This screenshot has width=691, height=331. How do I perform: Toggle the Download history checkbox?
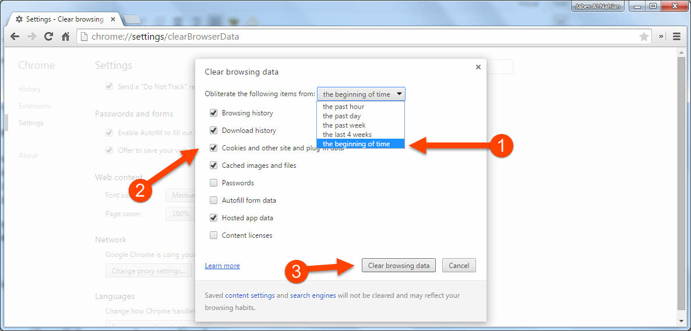point(214,131)
